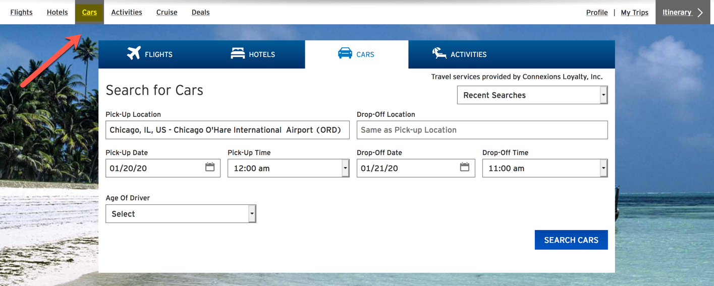Click the airplane icon in Flights tab
This screenshot has width=714, height=286.
click(134, 53)
